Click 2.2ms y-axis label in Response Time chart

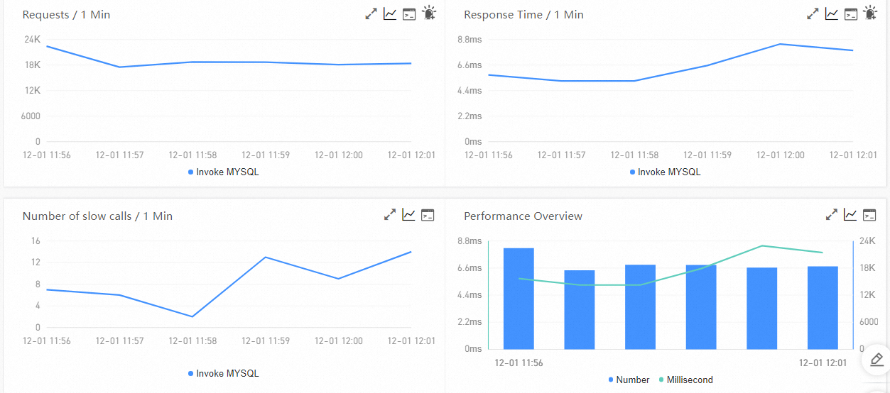(470, 116)
